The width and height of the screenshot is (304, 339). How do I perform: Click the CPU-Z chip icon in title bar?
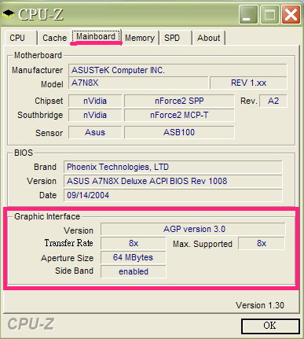tap(8, 13)
